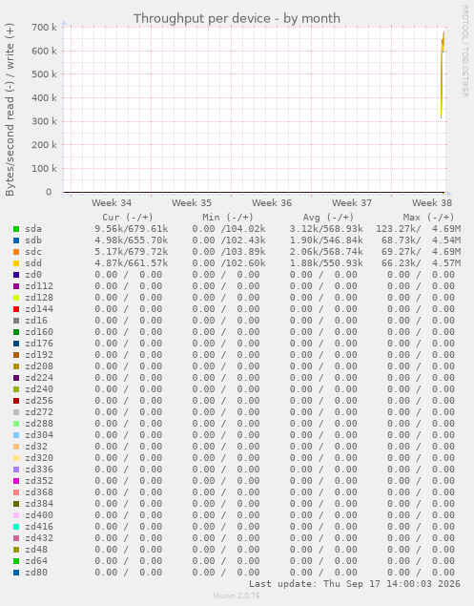Click the zd80 device label

(36, 573)
